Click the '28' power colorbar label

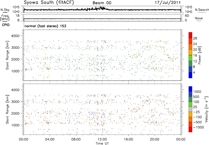tap(195, 38)
